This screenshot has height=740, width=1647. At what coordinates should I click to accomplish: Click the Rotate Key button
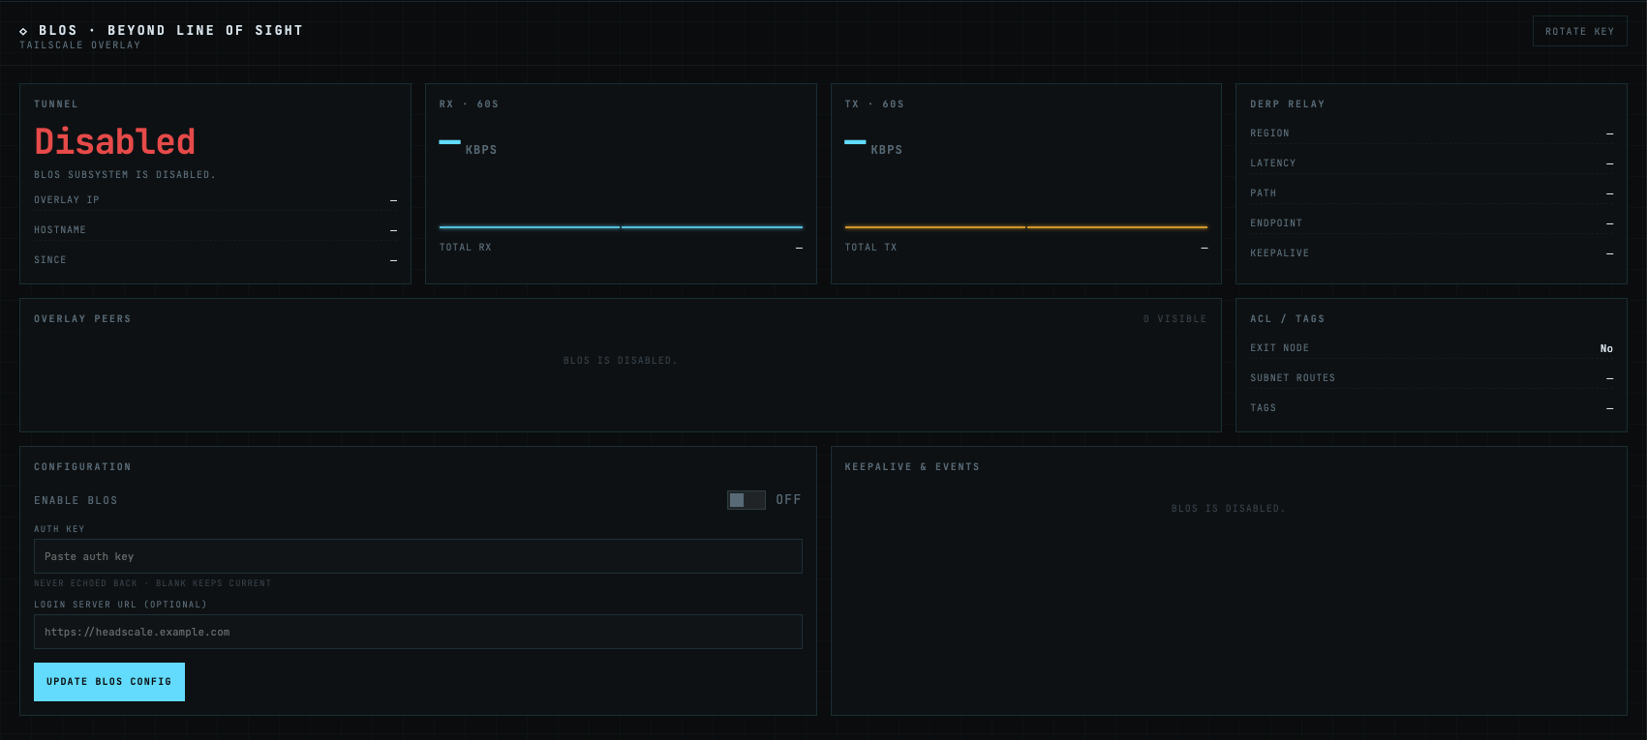[x=1579, y=31]
